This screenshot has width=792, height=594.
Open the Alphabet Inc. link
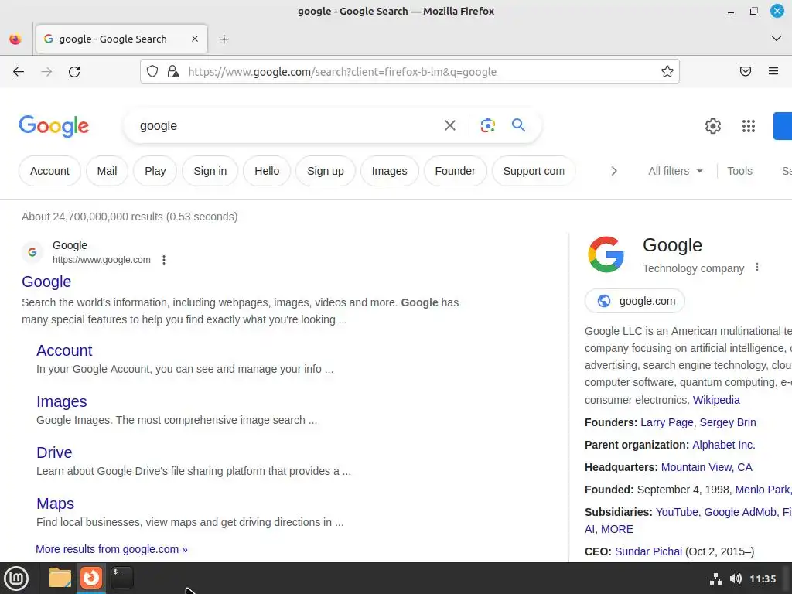[x=723, y=445]
